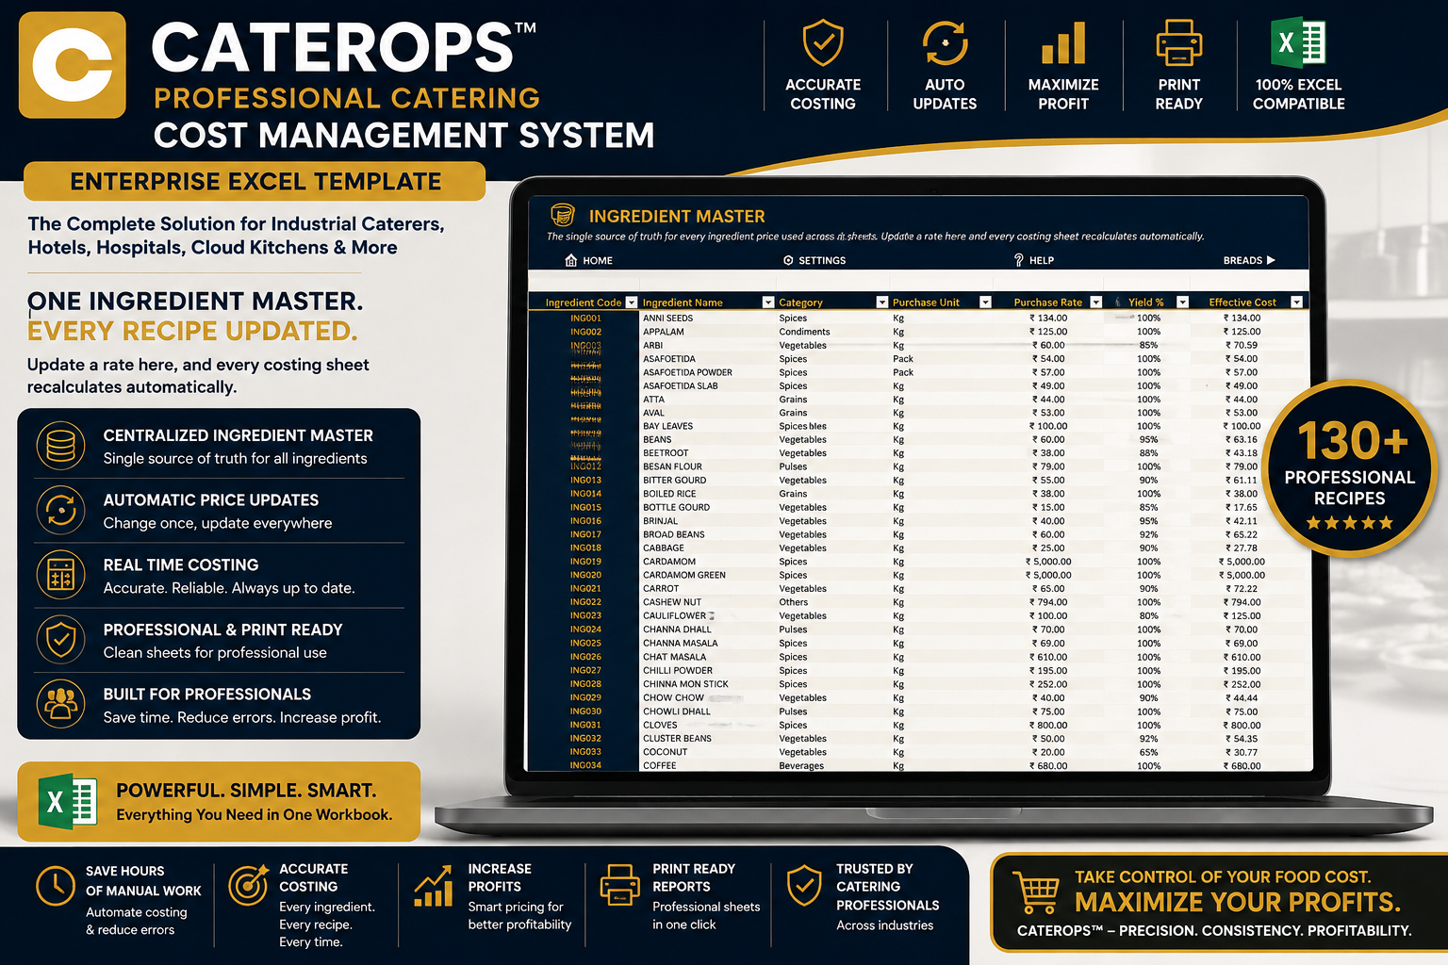Select the 65% yield cell for COCONUT
This screenshot has height=965, width=1448.
[x=1148, y=752]
